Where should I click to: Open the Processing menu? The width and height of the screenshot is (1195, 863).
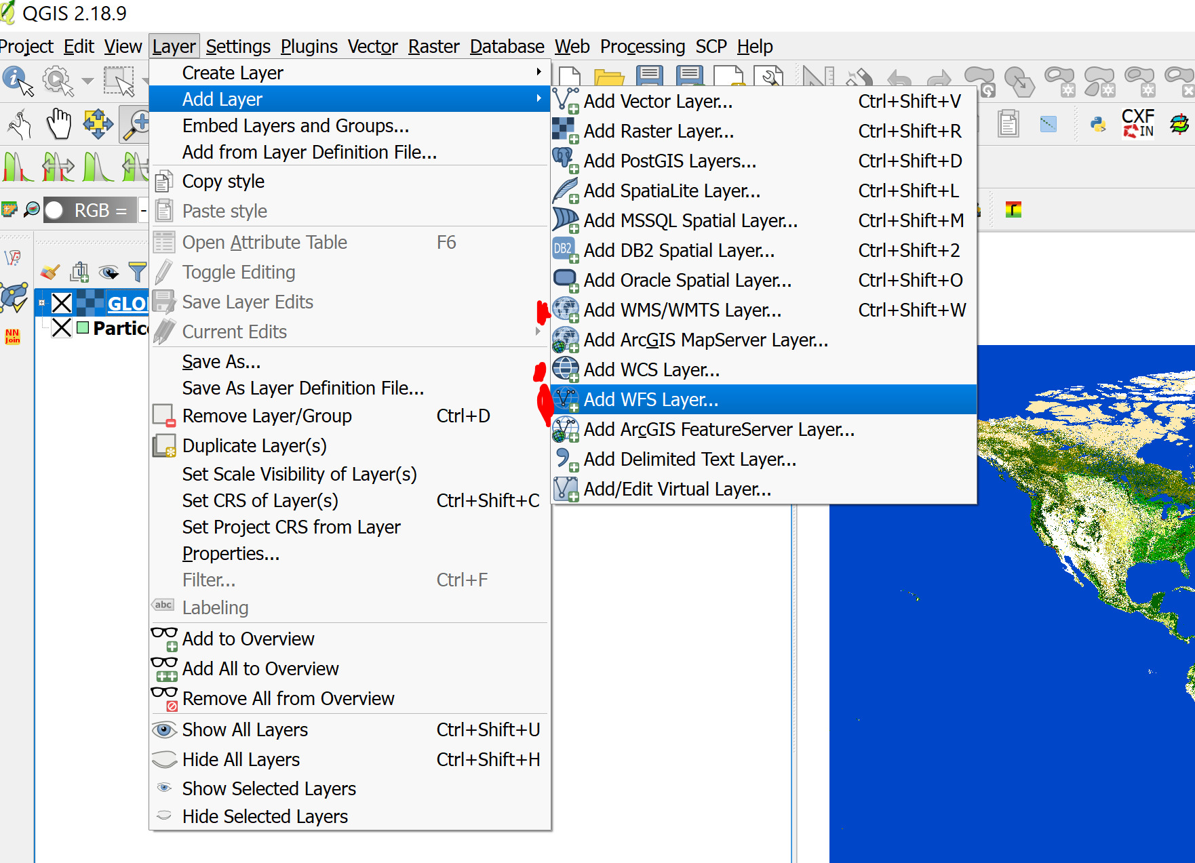[642, 46]
